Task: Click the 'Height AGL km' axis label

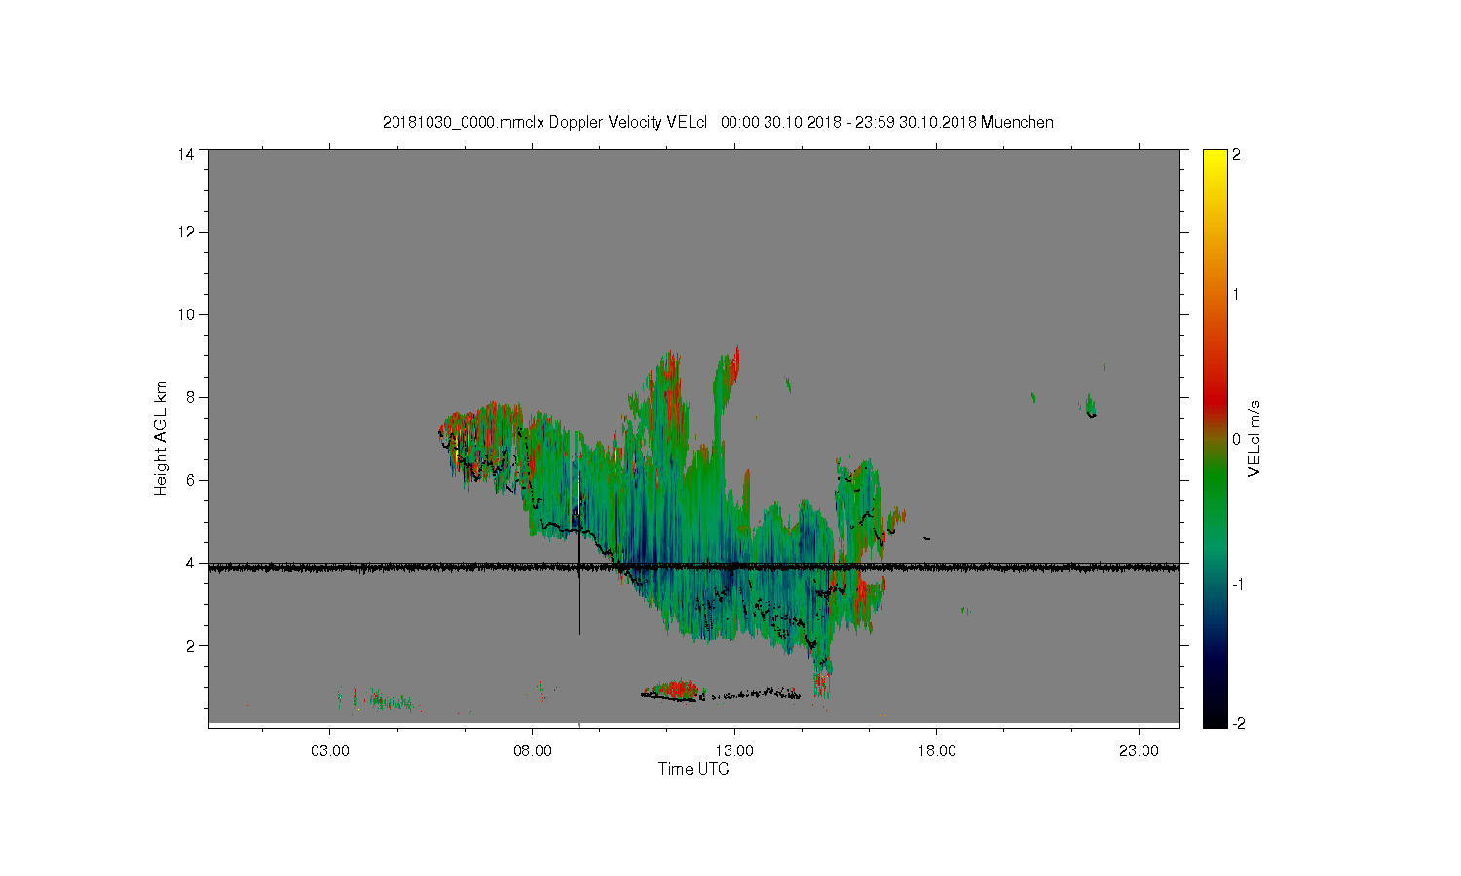Action: tap(161, 438)
